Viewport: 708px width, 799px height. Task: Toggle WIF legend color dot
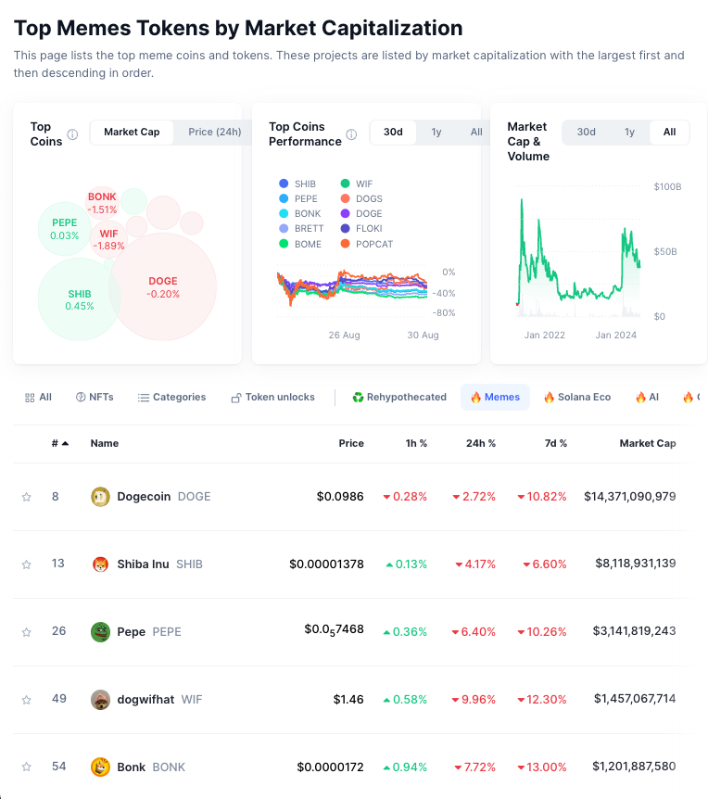(345, 184)
